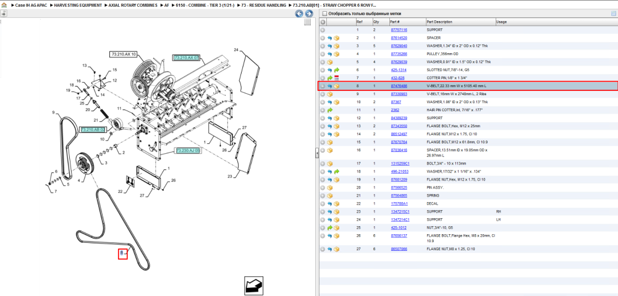The image size is (618, 296).
Task: Click the highlighted callout 8 on large belt
Action: coord(122,254)
